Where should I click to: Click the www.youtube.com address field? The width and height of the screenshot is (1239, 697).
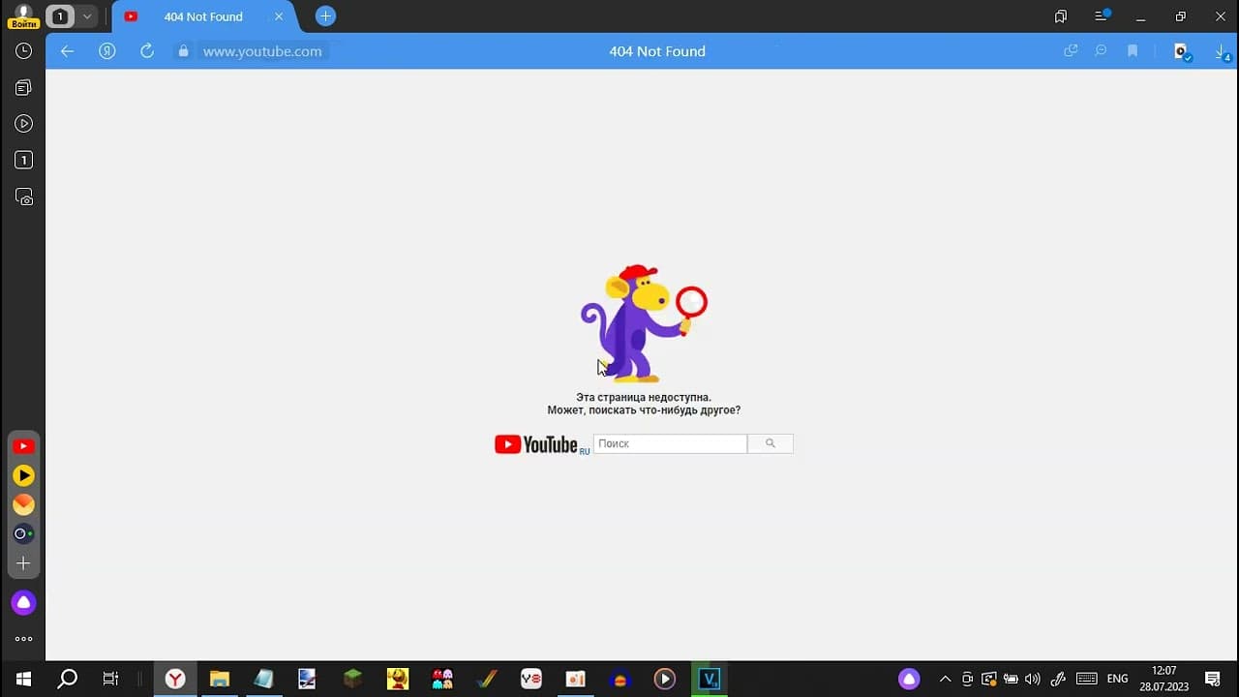(262, 51)
